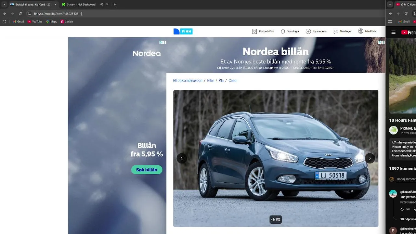Open apps grid in YouTube window bookmarks
The image size is (416, 234).
tap(390, 22)
